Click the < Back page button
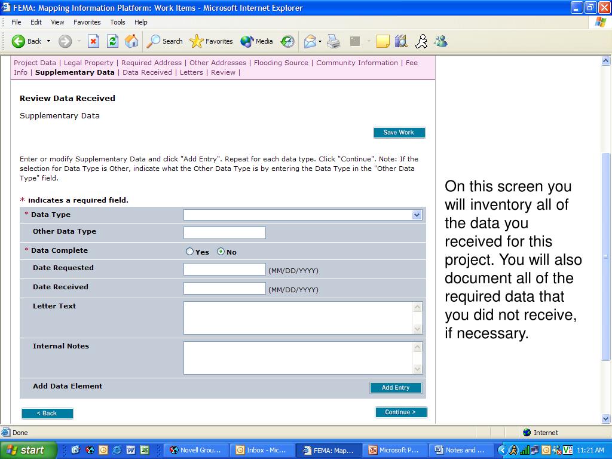 (47, 414)
